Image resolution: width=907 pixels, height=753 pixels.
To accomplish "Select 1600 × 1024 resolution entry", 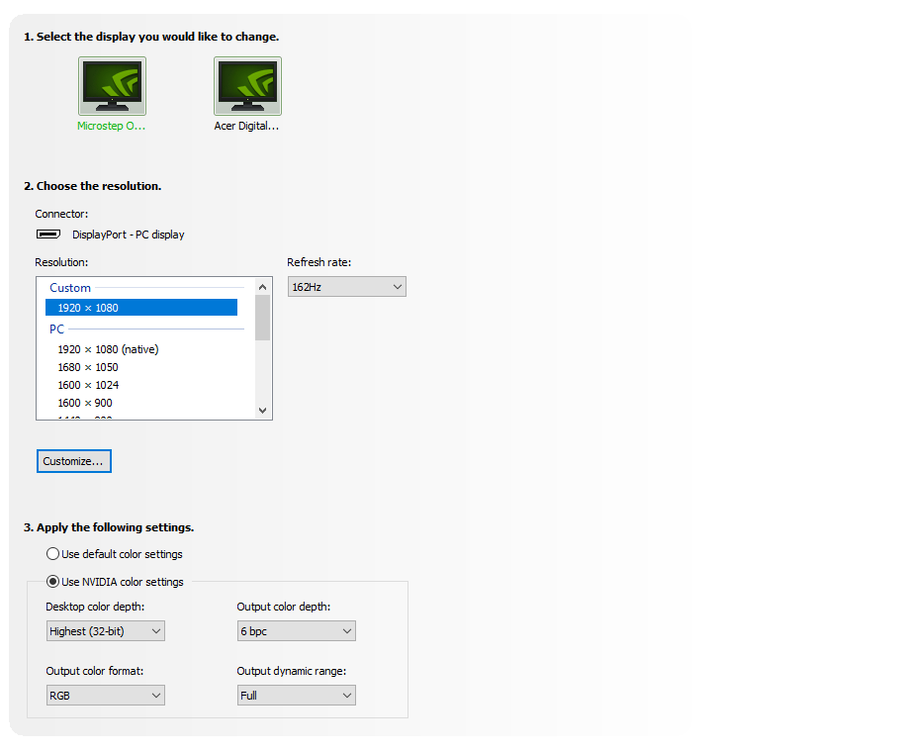I will point(88,385).
